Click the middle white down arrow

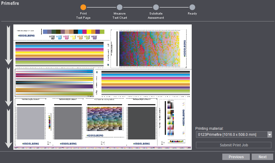9,87
